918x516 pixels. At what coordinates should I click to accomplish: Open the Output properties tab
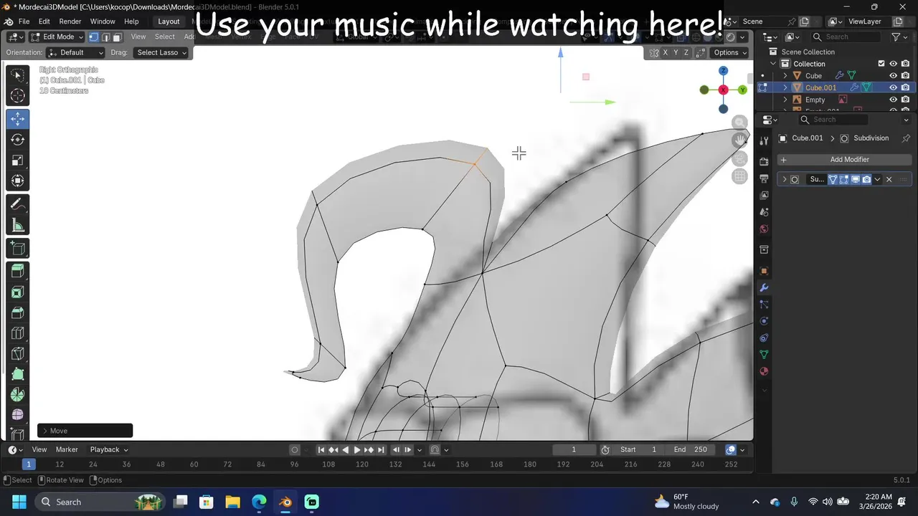[764, 178]
